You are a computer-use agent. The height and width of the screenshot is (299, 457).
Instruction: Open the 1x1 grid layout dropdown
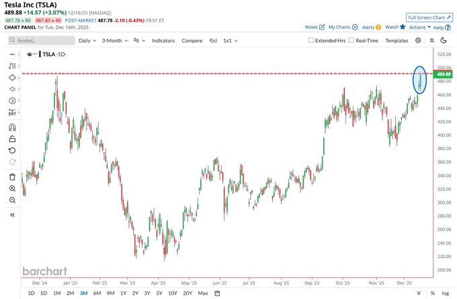231,41
